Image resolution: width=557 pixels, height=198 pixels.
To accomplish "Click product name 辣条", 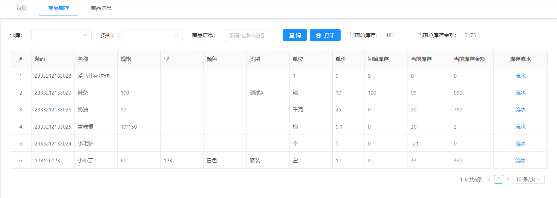I will coord(83,93).
